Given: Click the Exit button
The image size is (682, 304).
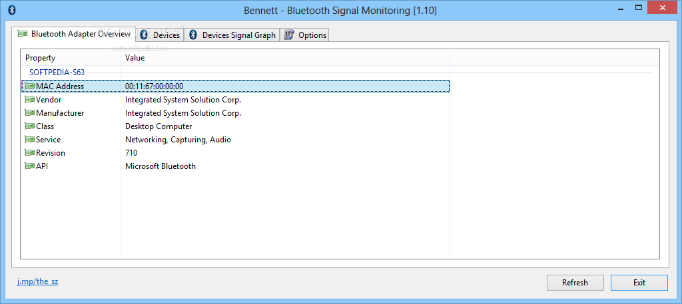Looking at the screenshot, I should 639,283.
